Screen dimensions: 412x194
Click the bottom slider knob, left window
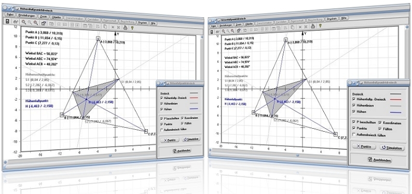tap(111, 156)
